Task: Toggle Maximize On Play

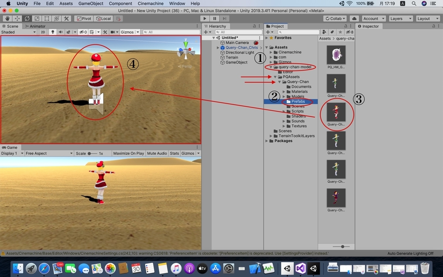Action: tap(128, 153)
